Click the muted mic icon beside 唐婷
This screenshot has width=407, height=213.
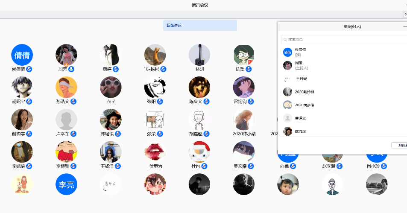pos(115,69)
